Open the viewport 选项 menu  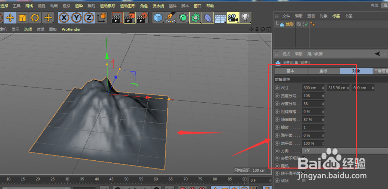pos(28,29)
